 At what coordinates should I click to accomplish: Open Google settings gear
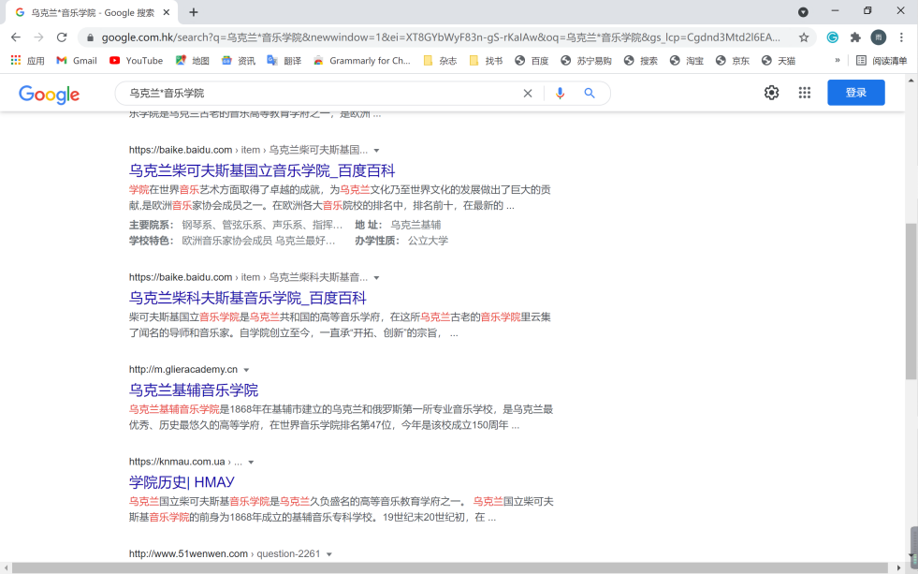coord(771,93)
